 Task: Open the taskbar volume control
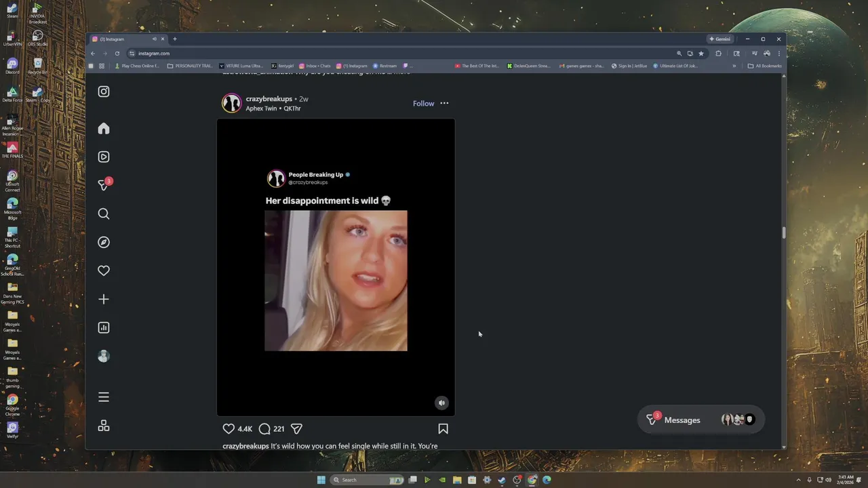pos(828,480)
